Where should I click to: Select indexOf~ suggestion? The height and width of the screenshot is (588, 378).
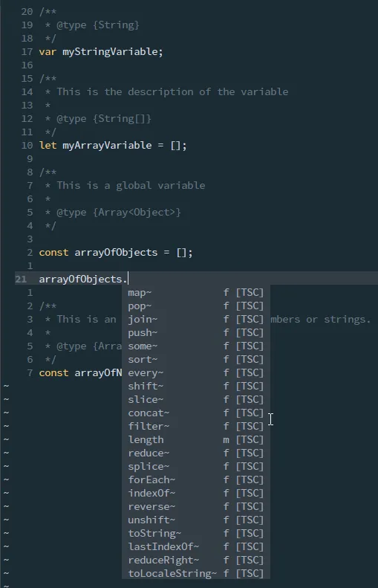[x=195, y=493]
